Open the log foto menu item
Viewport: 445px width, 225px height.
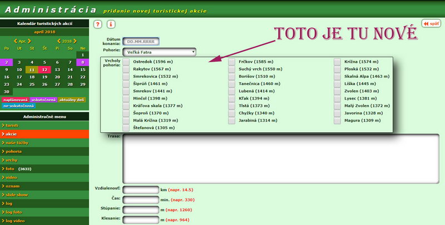(44, 212)
